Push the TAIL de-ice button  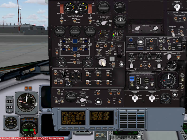click(x=98, y=102)
